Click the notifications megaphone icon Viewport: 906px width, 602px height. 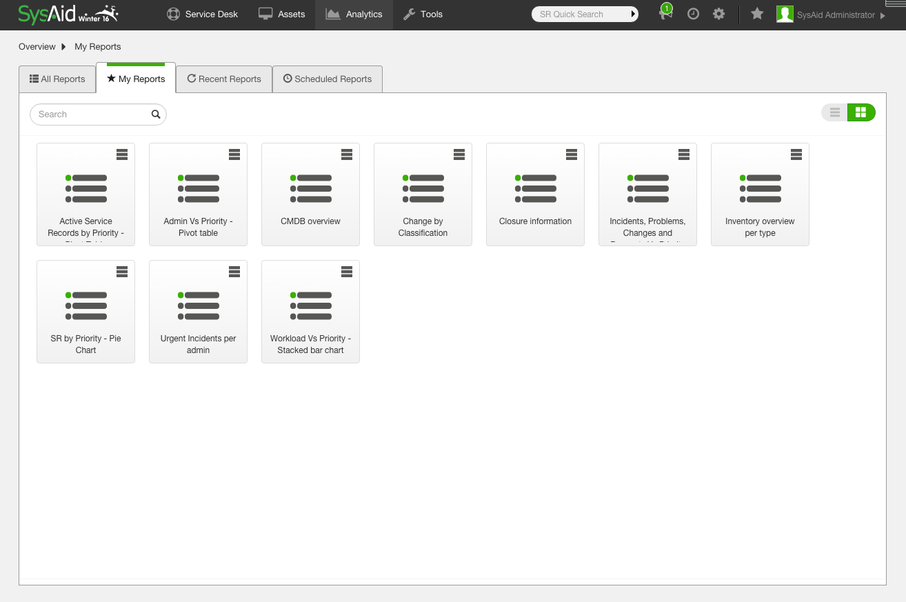coord(665,14)
